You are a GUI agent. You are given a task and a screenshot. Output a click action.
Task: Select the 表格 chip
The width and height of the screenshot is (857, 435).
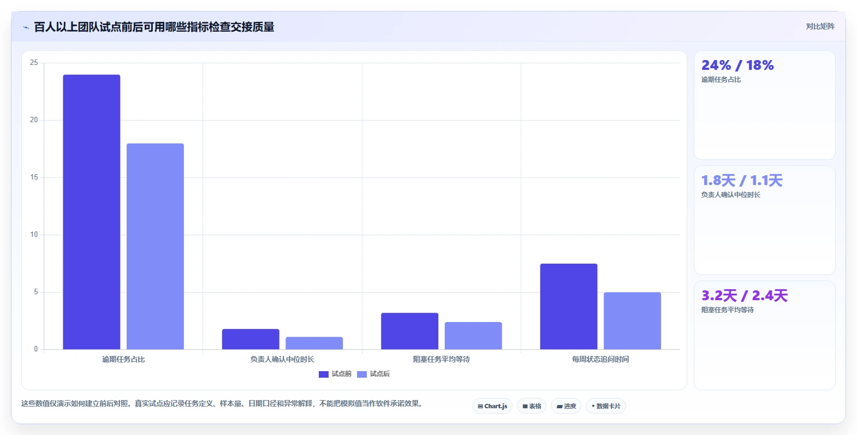click(x=532, y=406)
